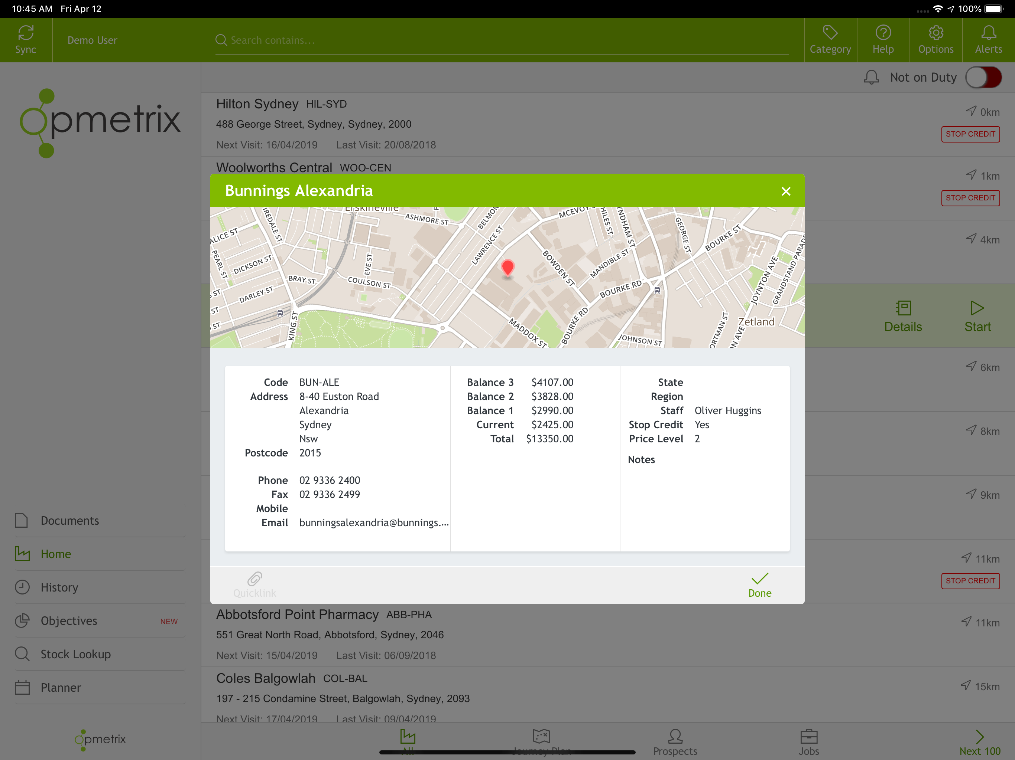Click the 8km navigation arrow icon

click(971, 430)
